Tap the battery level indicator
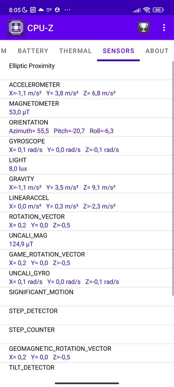Viewport: 174px width, 387px height. [x=158, y=10]
